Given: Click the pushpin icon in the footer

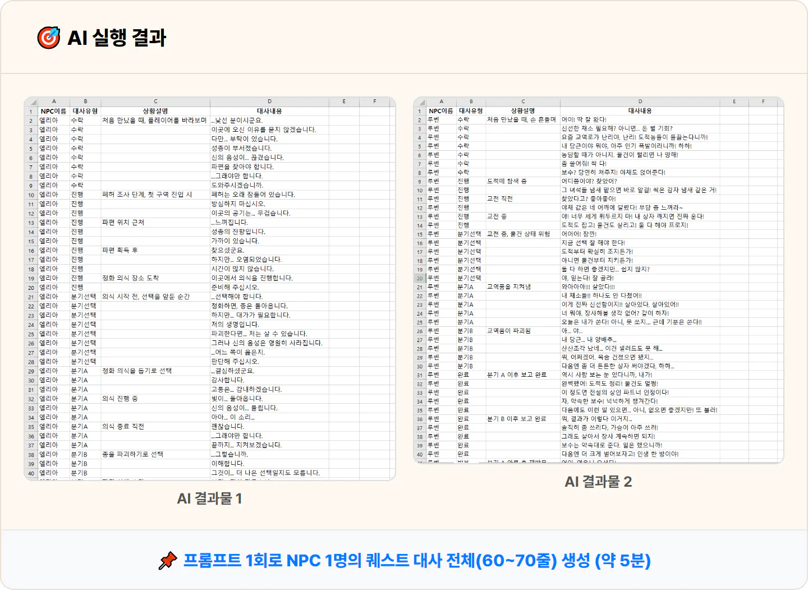Looking at the screenshot, I should 168,560.
